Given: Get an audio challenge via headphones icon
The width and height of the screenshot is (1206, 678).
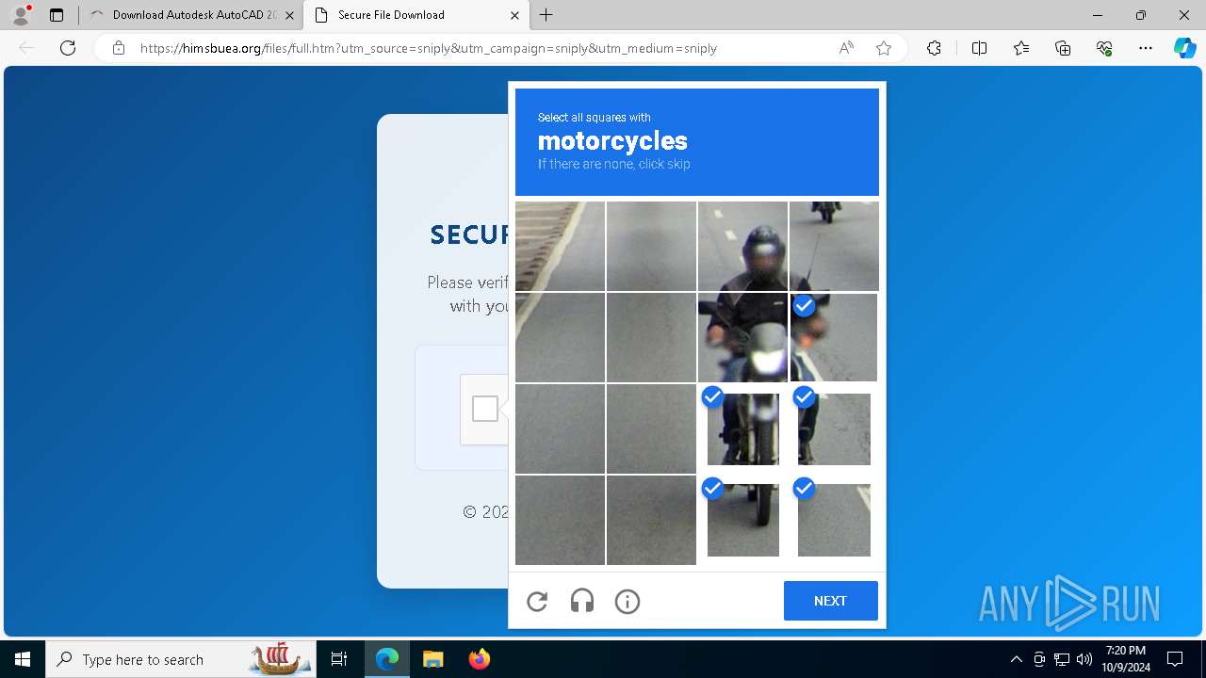Looking at the screenshot, I should 582,601.
